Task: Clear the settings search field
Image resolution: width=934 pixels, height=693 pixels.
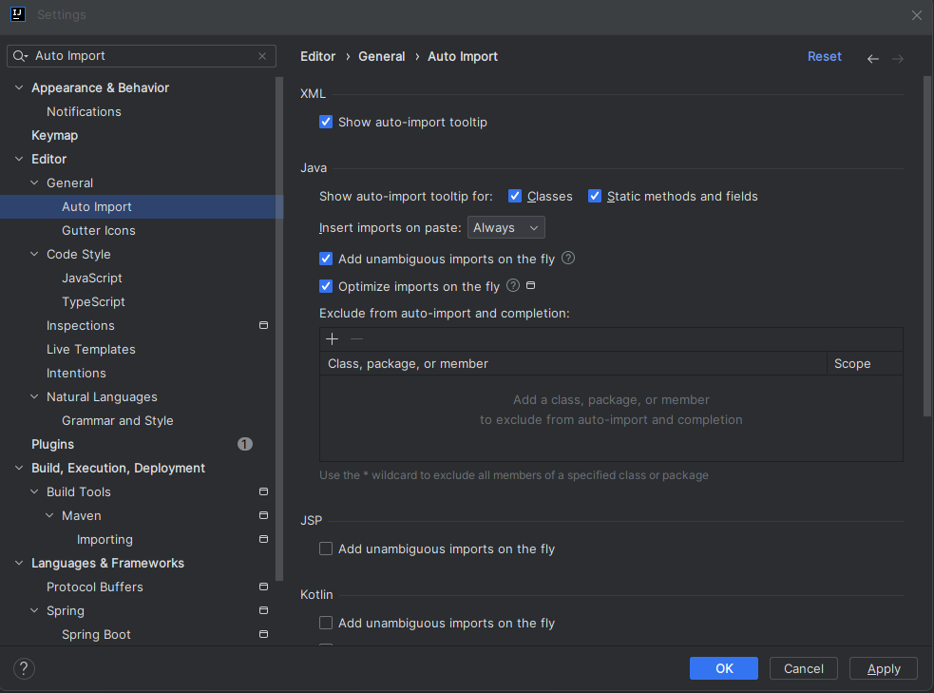Action: click(x=262, y=56)
